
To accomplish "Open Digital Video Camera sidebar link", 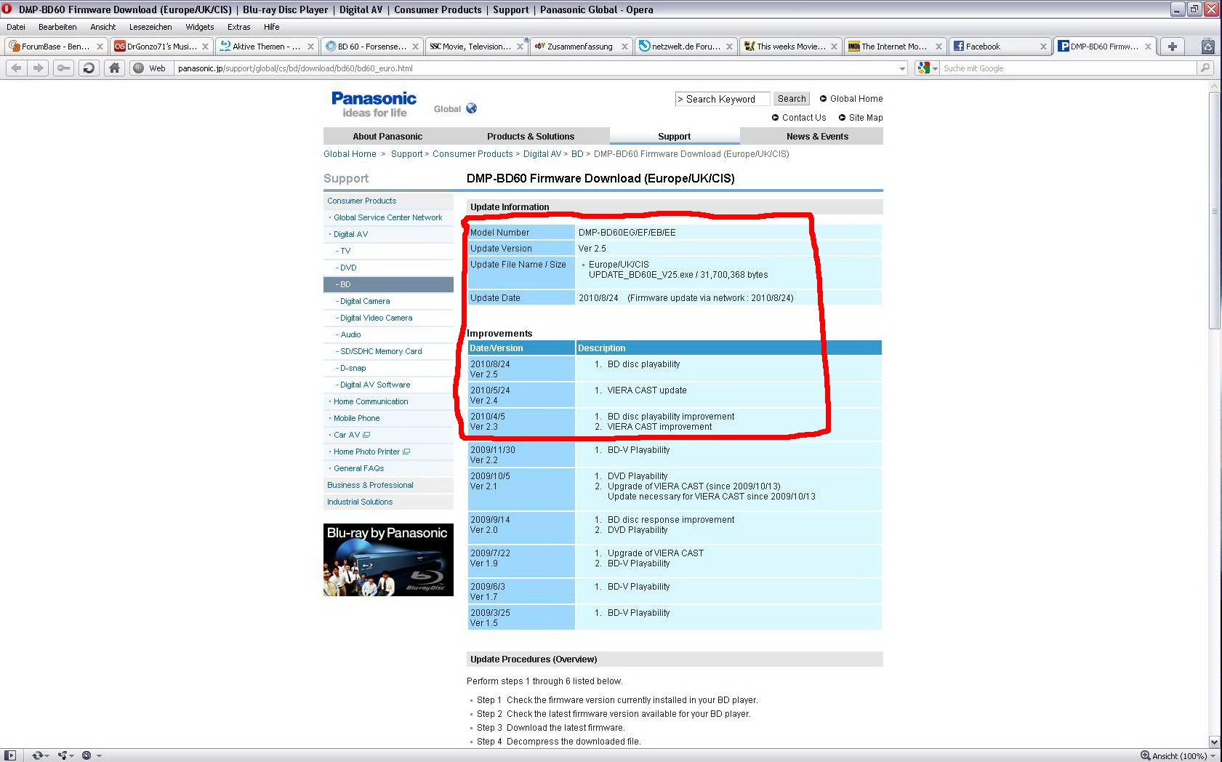I will pyautogui.click(x=376, y=318).
